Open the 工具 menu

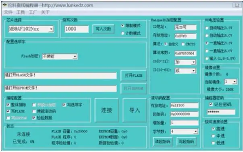21,12
